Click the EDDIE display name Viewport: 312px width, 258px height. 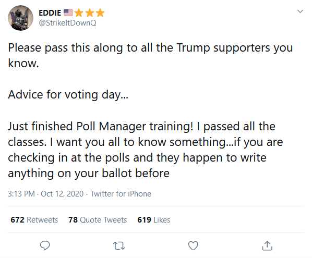(x=50, y=13)
